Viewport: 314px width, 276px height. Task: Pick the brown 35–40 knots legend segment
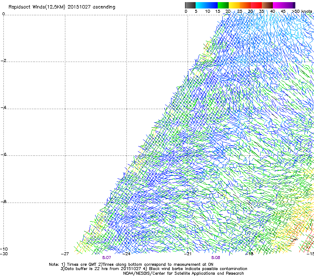click(267, 5)
